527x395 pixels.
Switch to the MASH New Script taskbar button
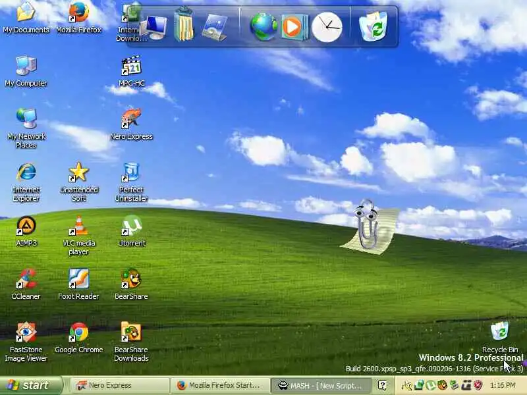(x=321, y=385)
